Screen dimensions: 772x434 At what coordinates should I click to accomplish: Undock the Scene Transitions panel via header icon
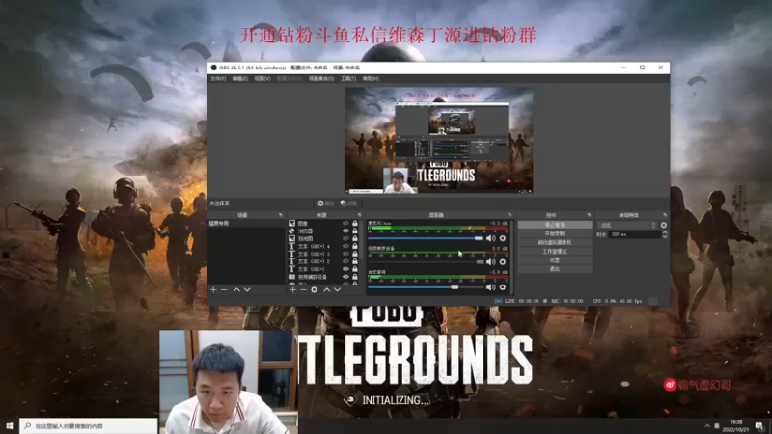[x=665, y=215]
